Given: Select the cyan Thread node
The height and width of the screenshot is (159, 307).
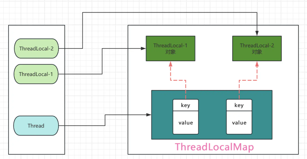Looking at the screenshot, I should (x=36, y=126).
